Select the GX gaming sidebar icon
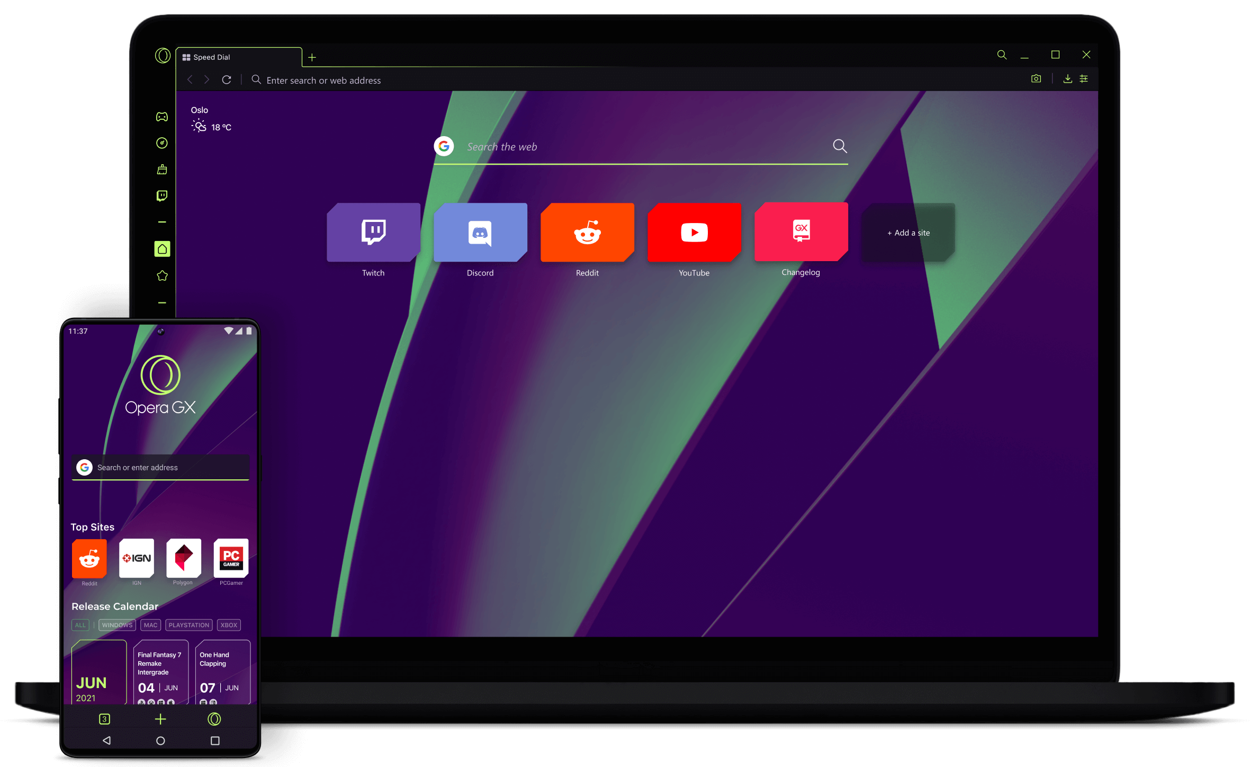This screenshot has height=767, width=1259. tap(162, 116)
